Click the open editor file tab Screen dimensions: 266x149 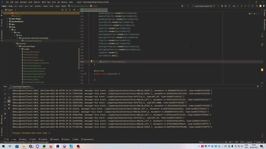93,10
